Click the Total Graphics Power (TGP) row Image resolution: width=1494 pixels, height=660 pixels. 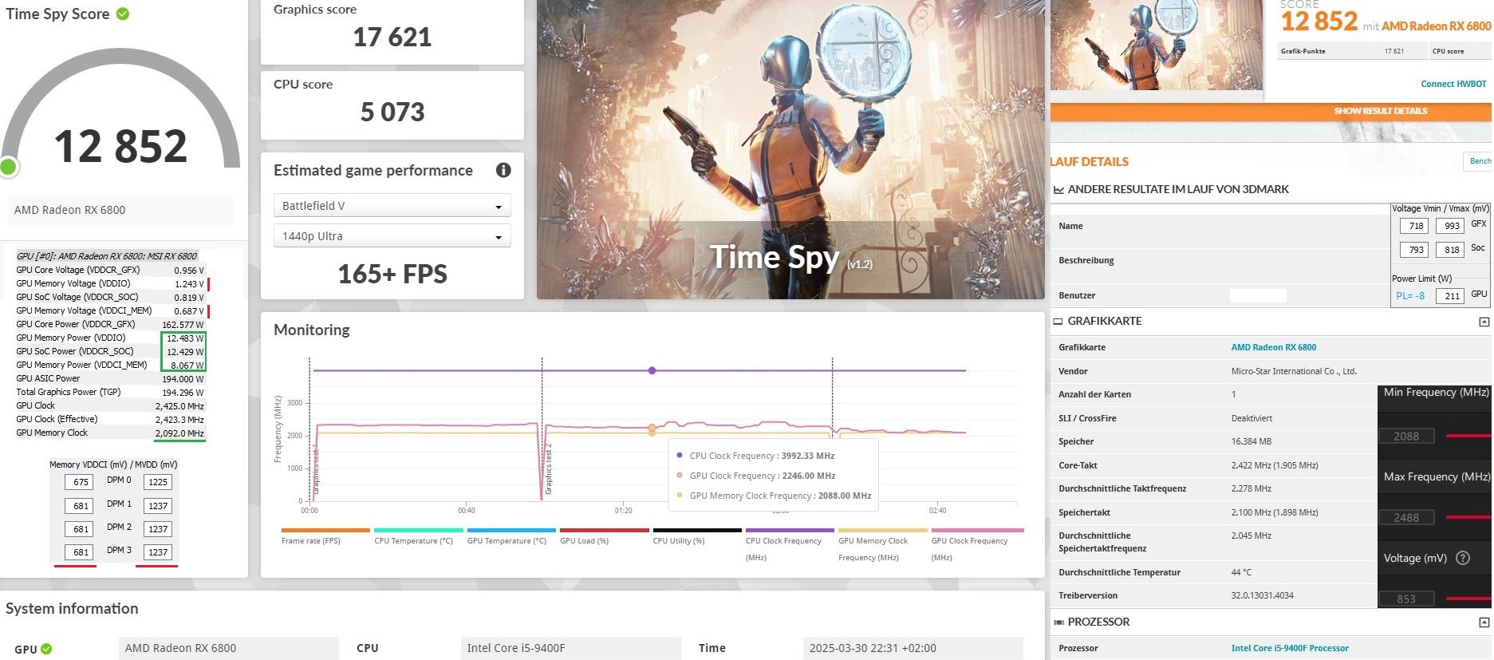tap(110, 393)
